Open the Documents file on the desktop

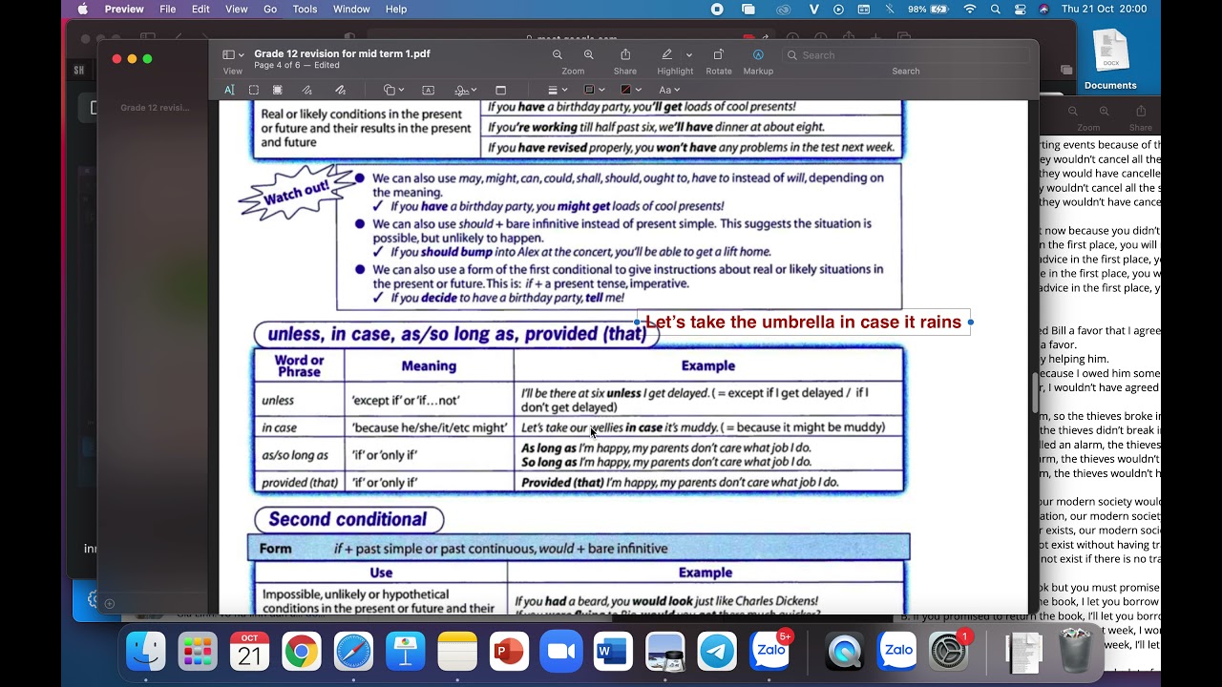(x=1110, y=60)
